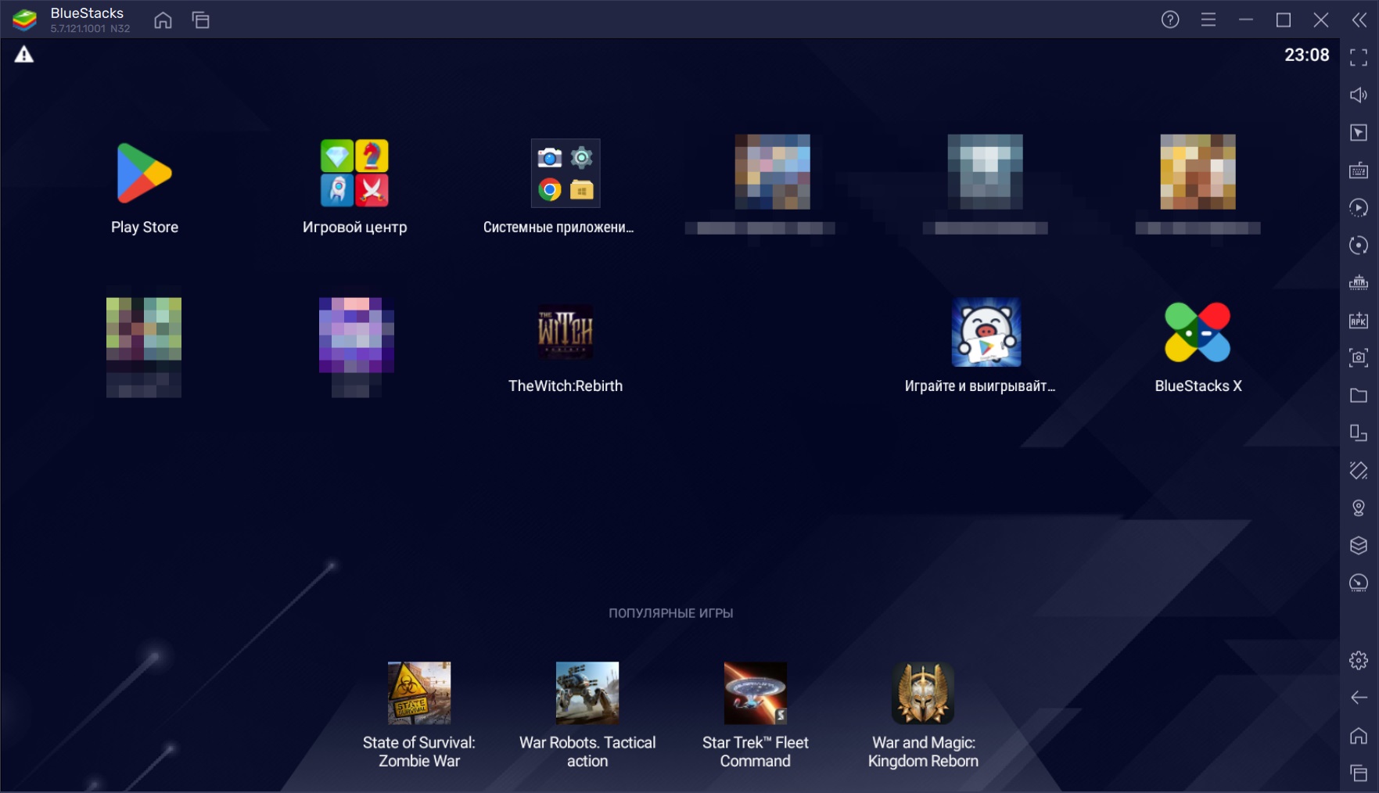This screenshot has height=793, width=1379.
Task: Maximize the BlueStacks window
Action: (1284, 20)
